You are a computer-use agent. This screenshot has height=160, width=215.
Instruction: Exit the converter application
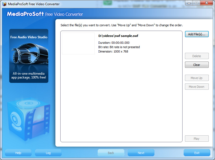pyautogui.click(x=197, y=153)
